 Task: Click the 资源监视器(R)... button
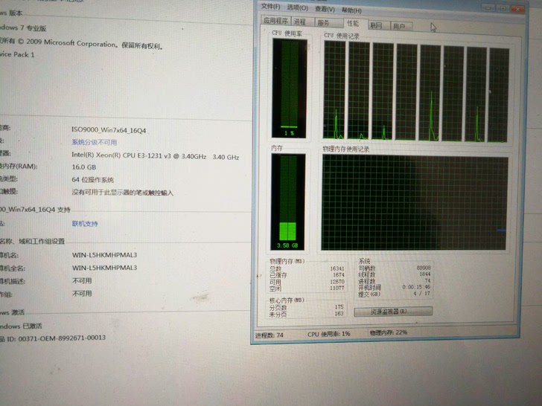[392, 312]
